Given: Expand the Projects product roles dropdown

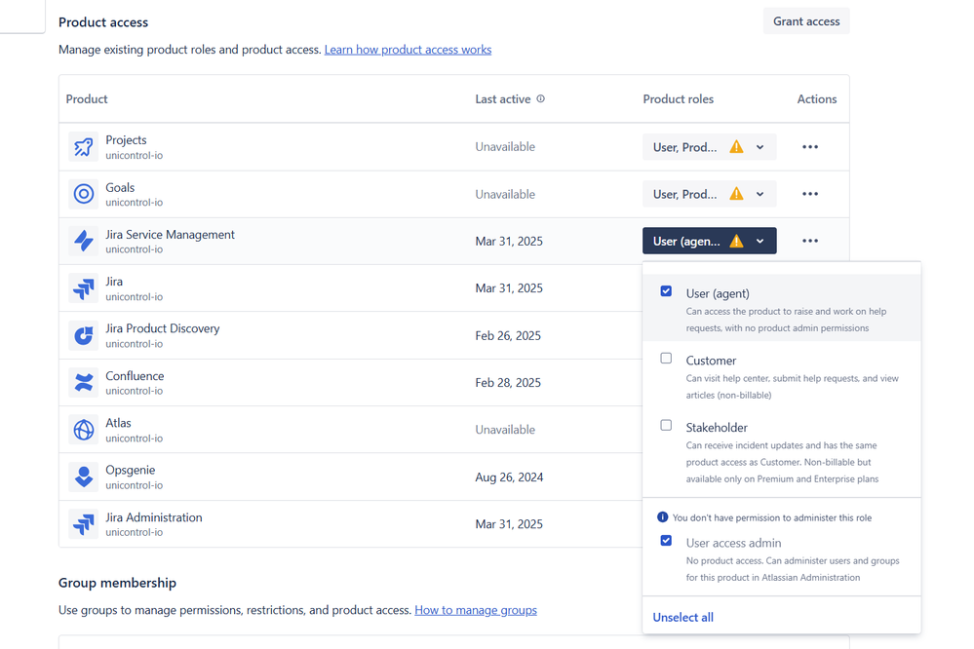Looking at the screenshot, I should pos(710,147).
